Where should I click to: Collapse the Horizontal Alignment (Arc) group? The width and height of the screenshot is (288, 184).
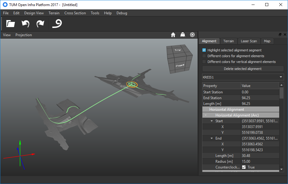coord(206,115)
